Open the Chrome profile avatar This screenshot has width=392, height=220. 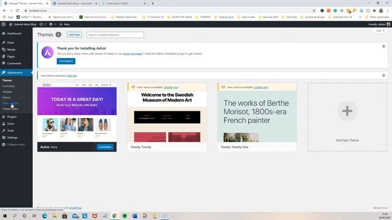(381, 10)
